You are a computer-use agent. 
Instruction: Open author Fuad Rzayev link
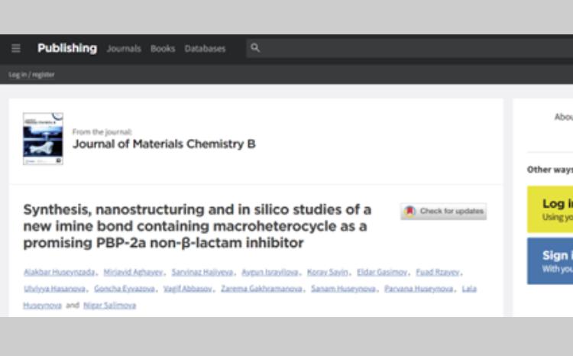pyautogui.click(x=438, y=272)
